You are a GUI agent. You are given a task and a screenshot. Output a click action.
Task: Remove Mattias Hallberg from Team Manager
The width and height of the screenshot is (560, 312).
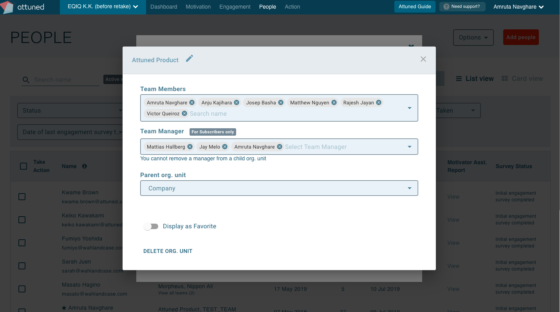click(190, 147)
